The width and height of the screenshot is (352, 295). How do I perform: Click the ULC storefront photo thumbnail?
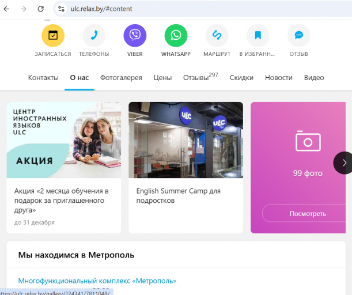click(186, 140)
